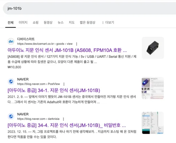Open the 쇼핑 tab
Viewport: 176px width, 143px height.
pos(36,22)
